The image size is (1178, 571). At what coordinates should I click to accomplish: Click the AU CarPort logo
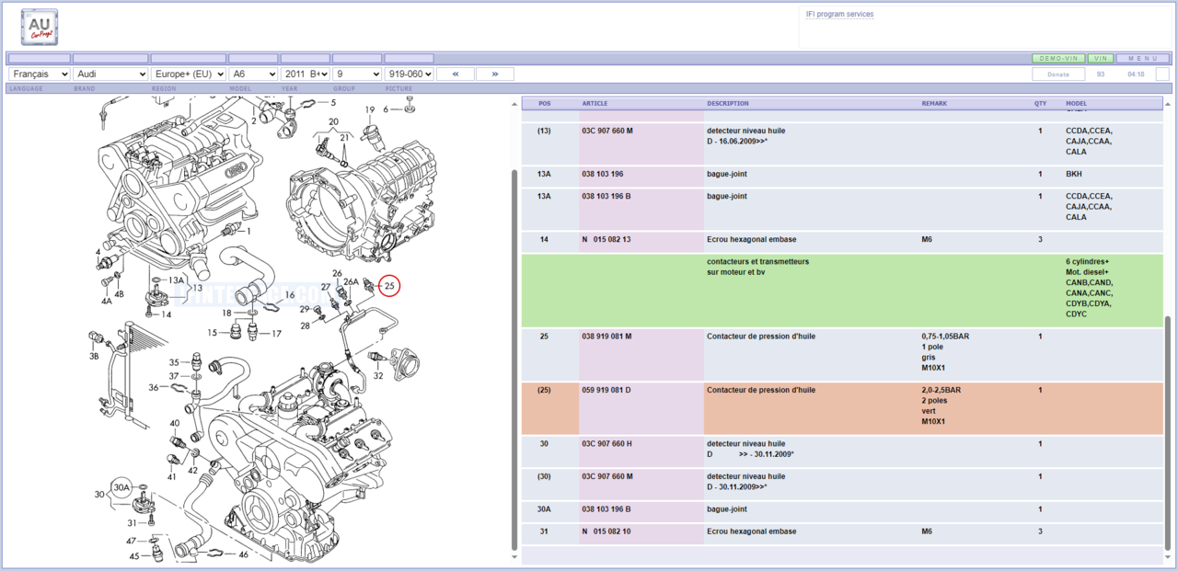39,27
